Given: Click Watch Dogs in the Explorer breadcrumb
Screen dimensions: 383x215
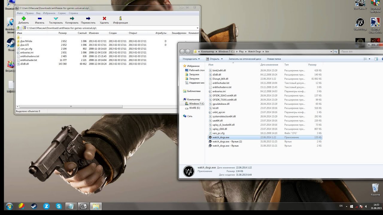Looking at the screenshot, I should 254,52.
